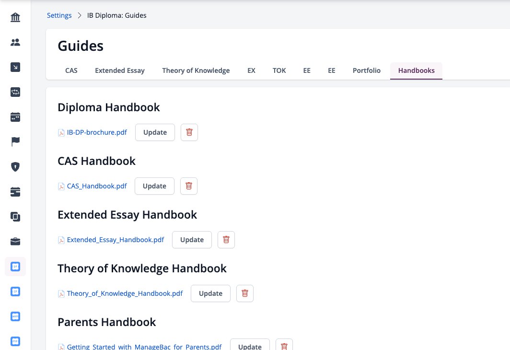This screenshot has height=350, width=510.
Task: Open the Extended Essay tab
Action: 120,70
